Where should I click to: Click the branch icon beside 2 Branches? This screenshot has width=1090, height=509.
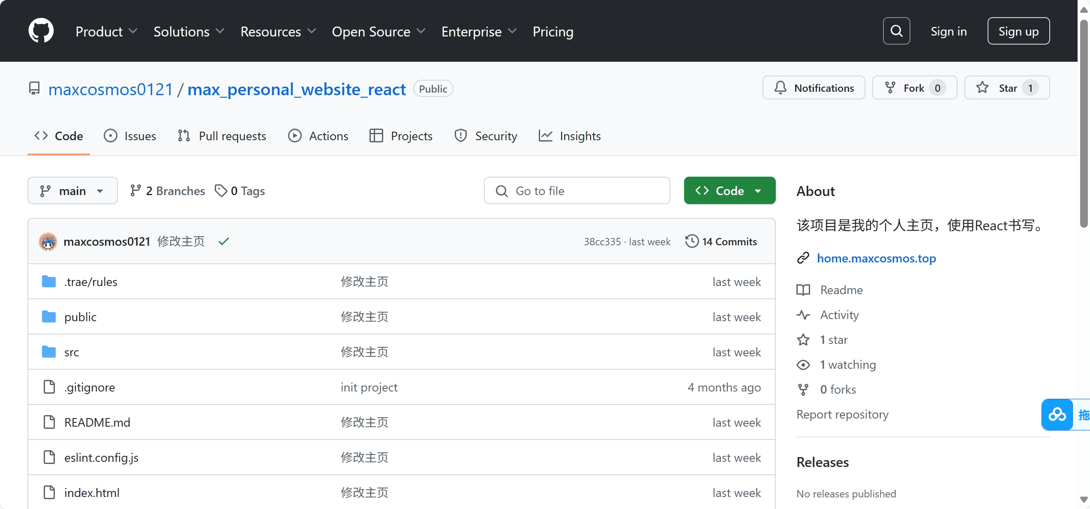click(135, 190)
